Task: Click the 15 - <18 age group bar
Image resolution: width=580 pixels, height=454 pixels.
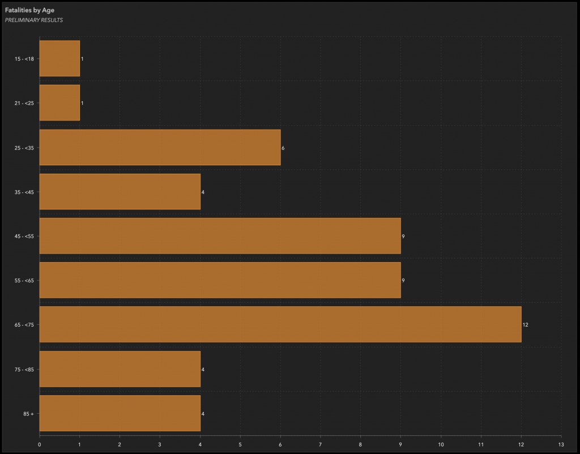Action: tap(59, 58)
